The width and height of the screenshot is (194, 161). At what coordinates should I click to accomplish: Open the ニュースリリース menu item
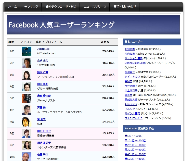[x=95, y=7]
